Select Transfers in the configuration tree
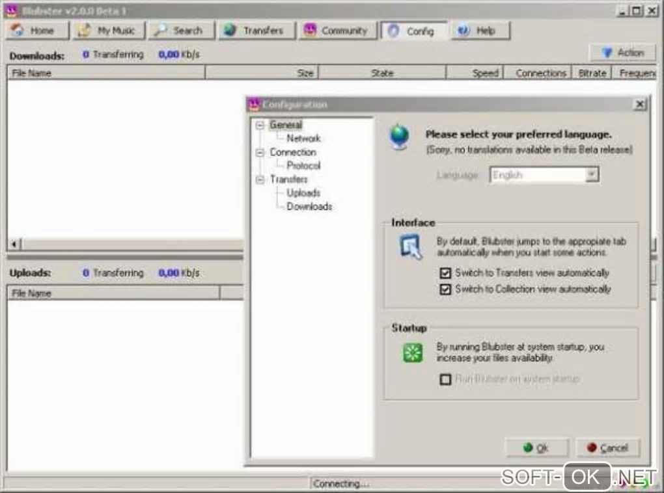The width and height of the screenshot is (664, 493). coord(289,179)
